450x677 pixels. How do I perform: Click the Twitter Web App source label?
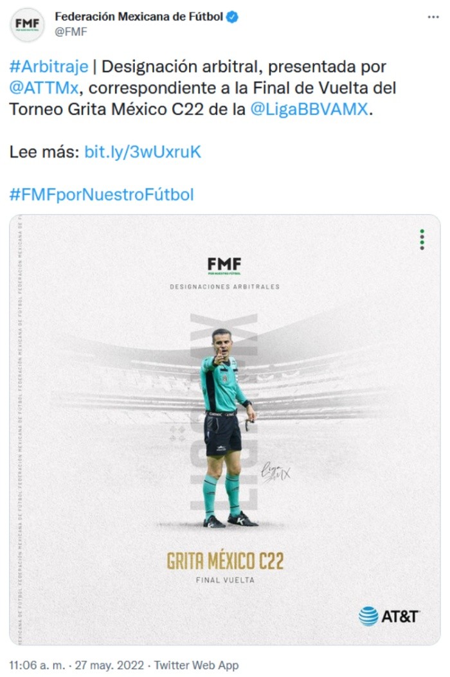point(197,665)
